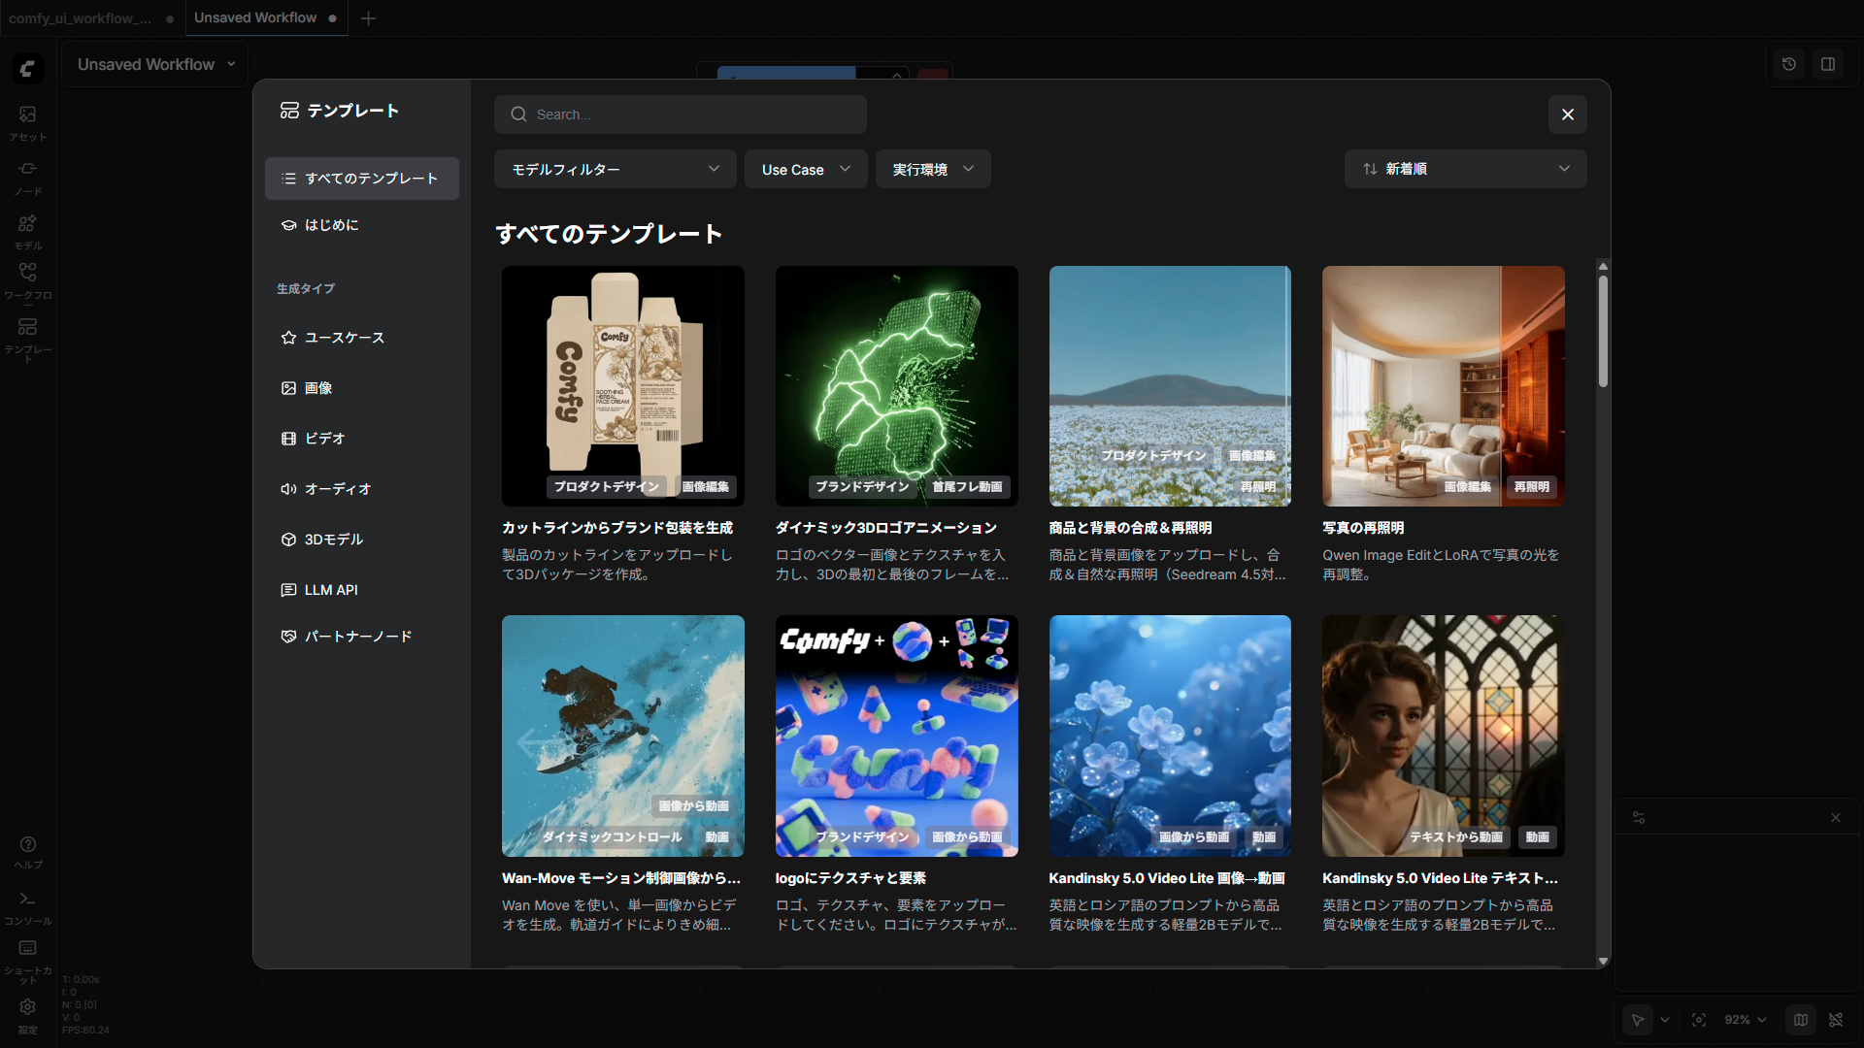This screenshot has height=1048, width=1864.
Task: Open the Use Case dropdown
Action: coord(805,169)
